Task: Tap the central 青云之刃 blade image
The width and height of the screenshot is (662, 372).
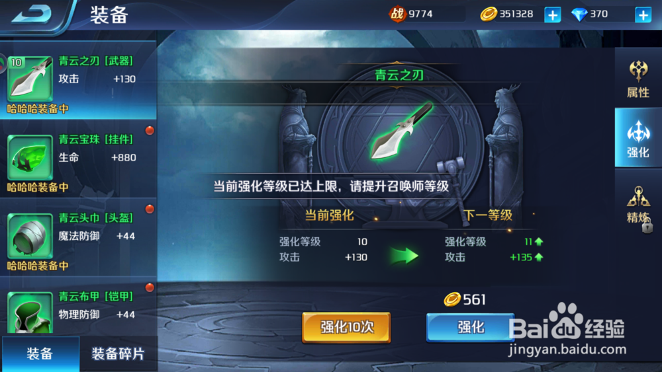Action: [402, 131]
